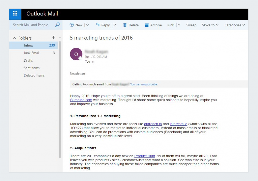Screen dimensions: 258x181
Task: Click the Delete trash can icon
Action: pos(125,25)
